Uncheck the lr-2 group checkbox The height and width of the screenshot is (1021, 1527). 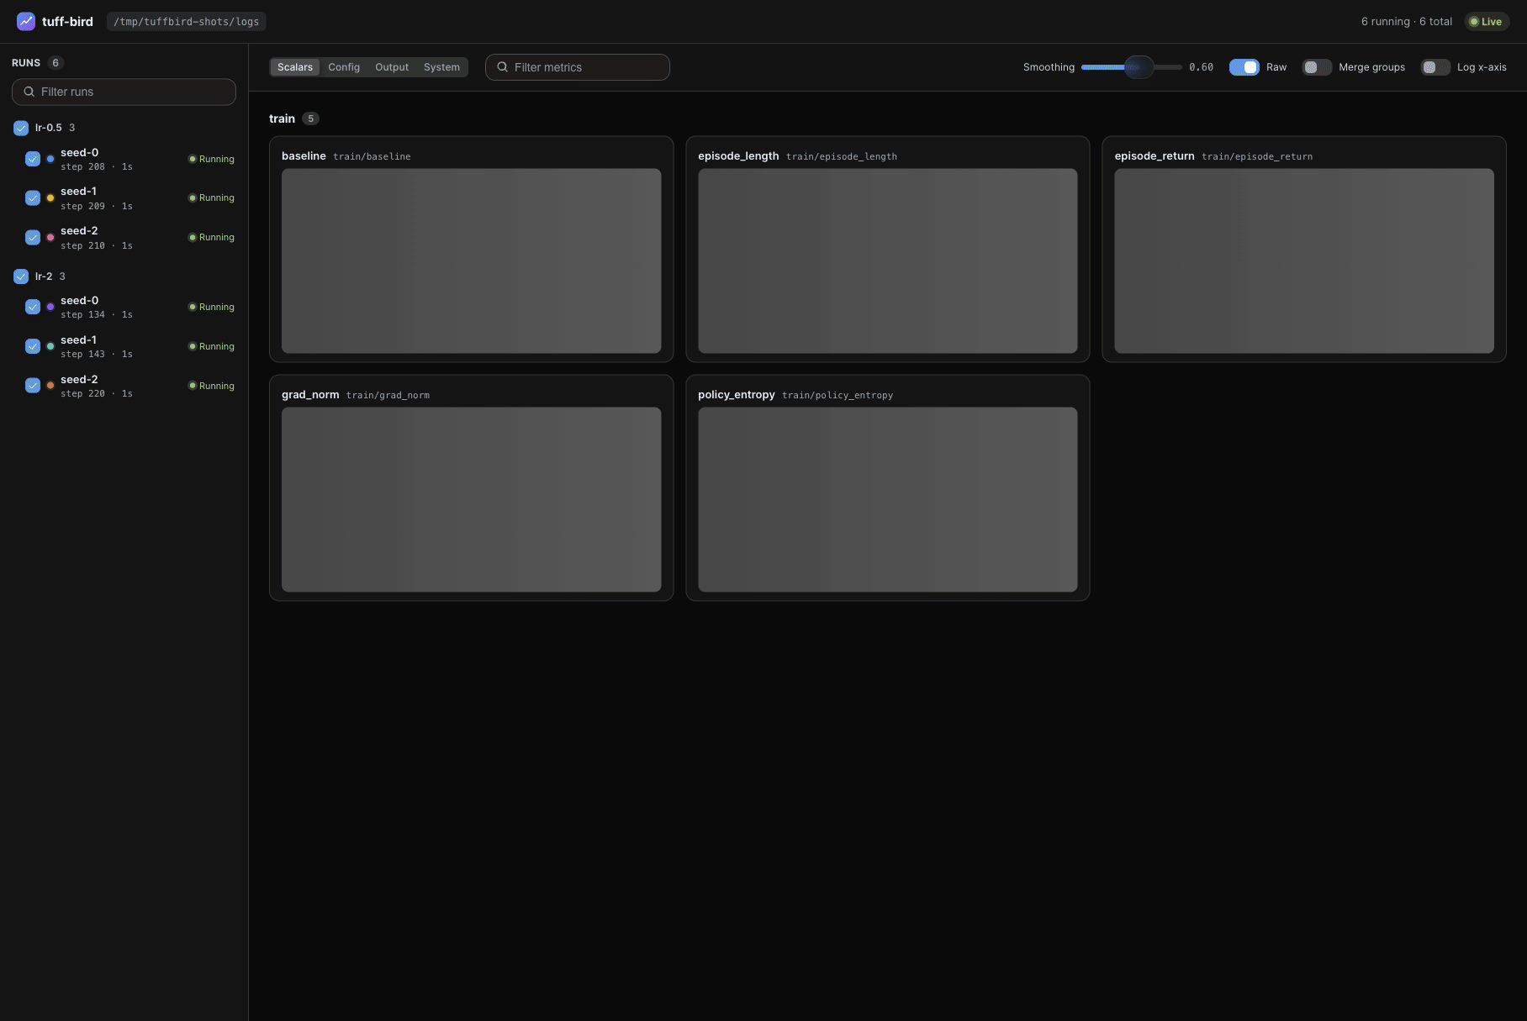[21, 276]
